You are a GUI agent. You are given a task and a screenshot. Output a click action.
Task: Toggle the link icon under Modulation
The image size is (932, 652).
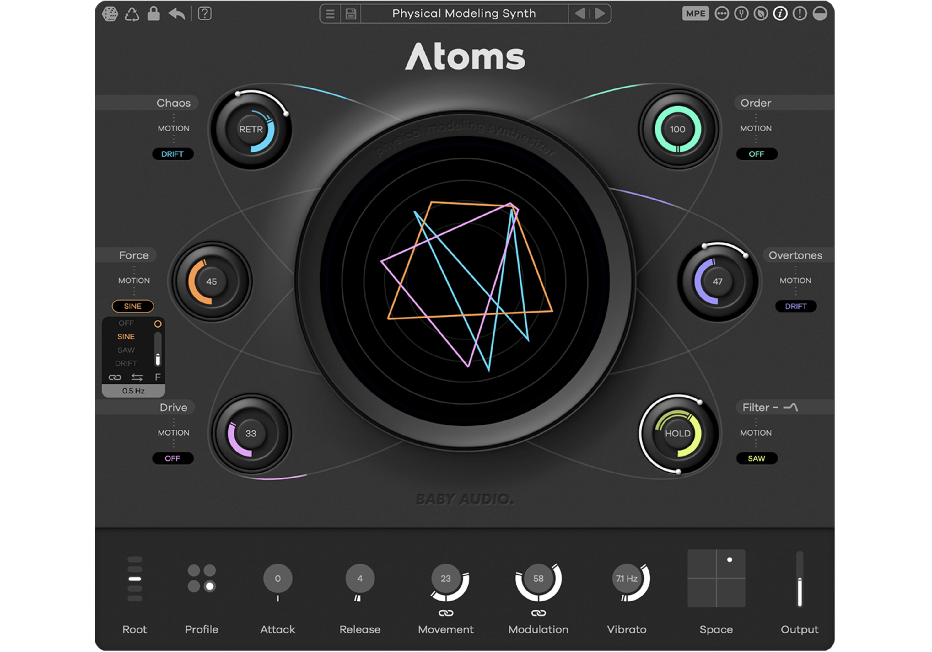tap(539, 613)
